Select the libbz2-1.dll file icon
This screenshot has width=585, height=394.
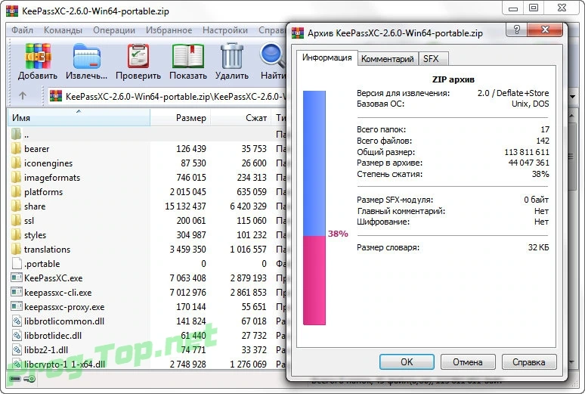(17, 350)
